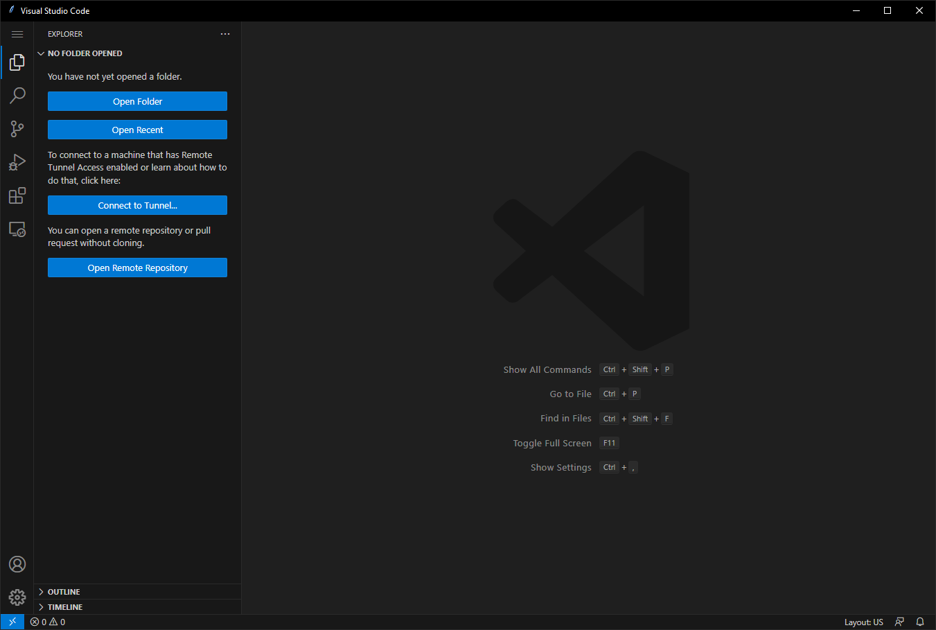936x630 pixels.
Task: Open the Extensions view
Action: (x=17, y=195)
